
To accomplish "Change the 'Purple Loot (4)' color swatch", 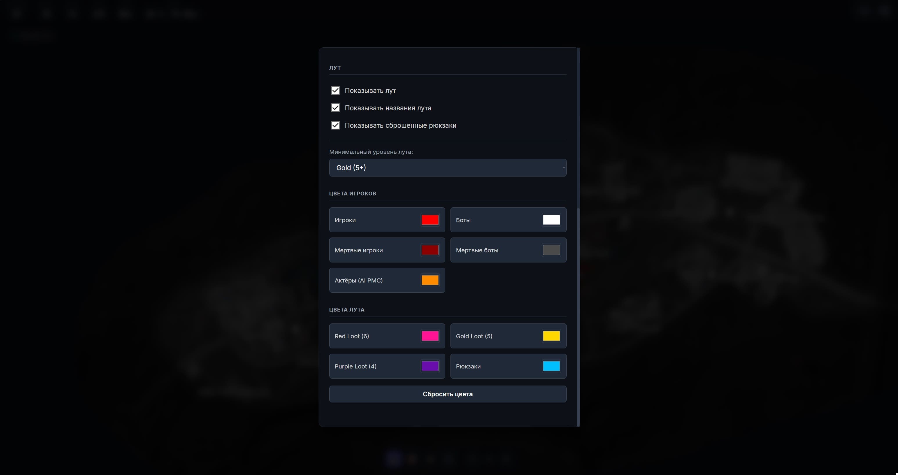I will coord(430,366).
